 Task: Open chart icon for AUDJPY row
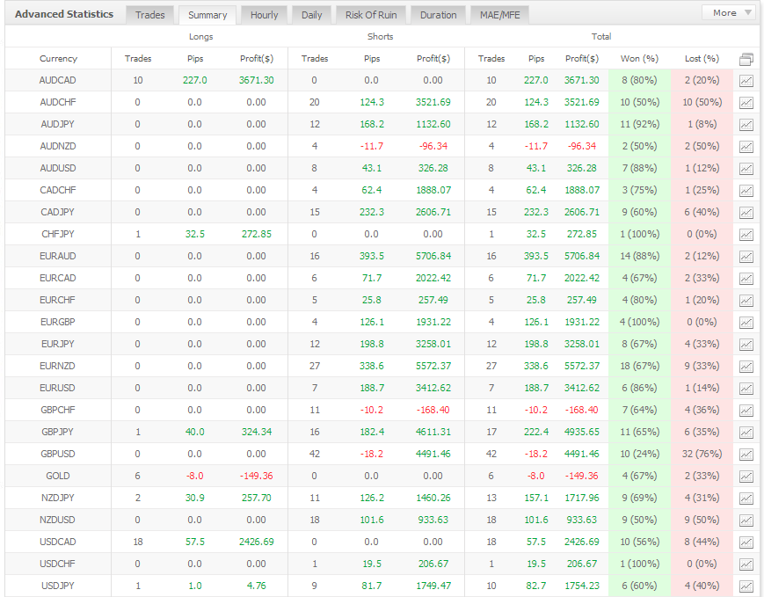point(746,125)
